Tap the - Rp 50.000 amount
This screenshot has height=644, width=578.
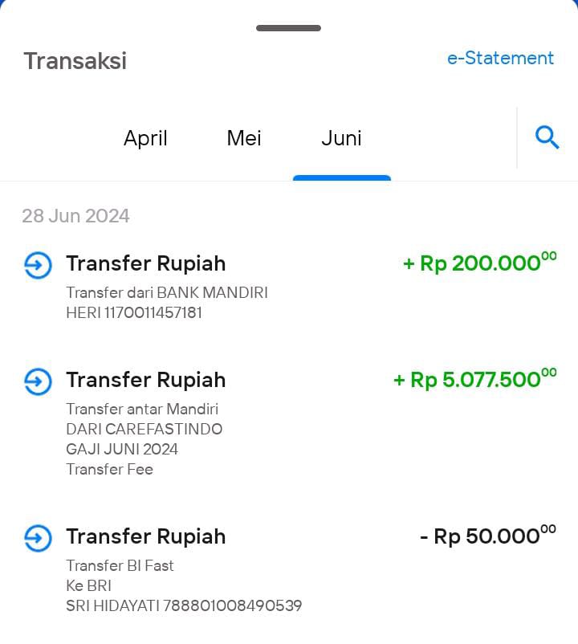[x=488, y=536]
